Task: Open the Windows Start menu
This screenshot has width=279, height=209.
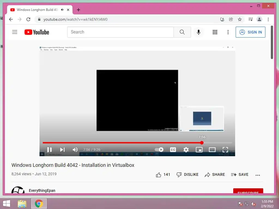Action: click(x=7, y=204)
